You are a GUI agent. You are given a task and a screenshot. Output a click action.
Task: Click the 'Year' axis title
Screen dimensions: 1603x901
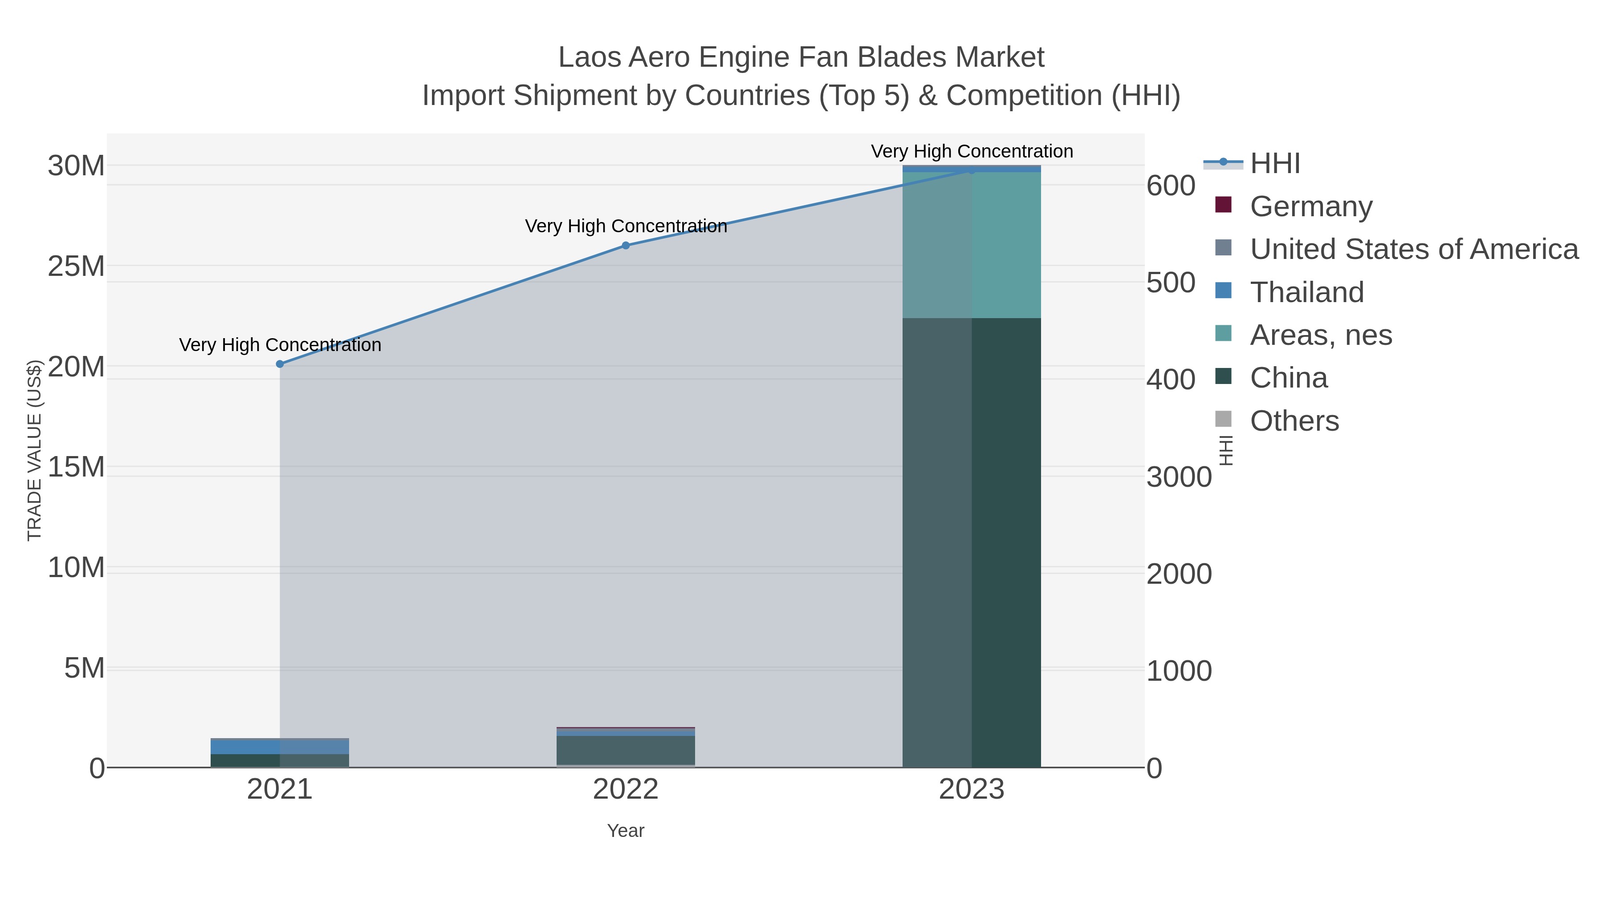coord(626,831)
